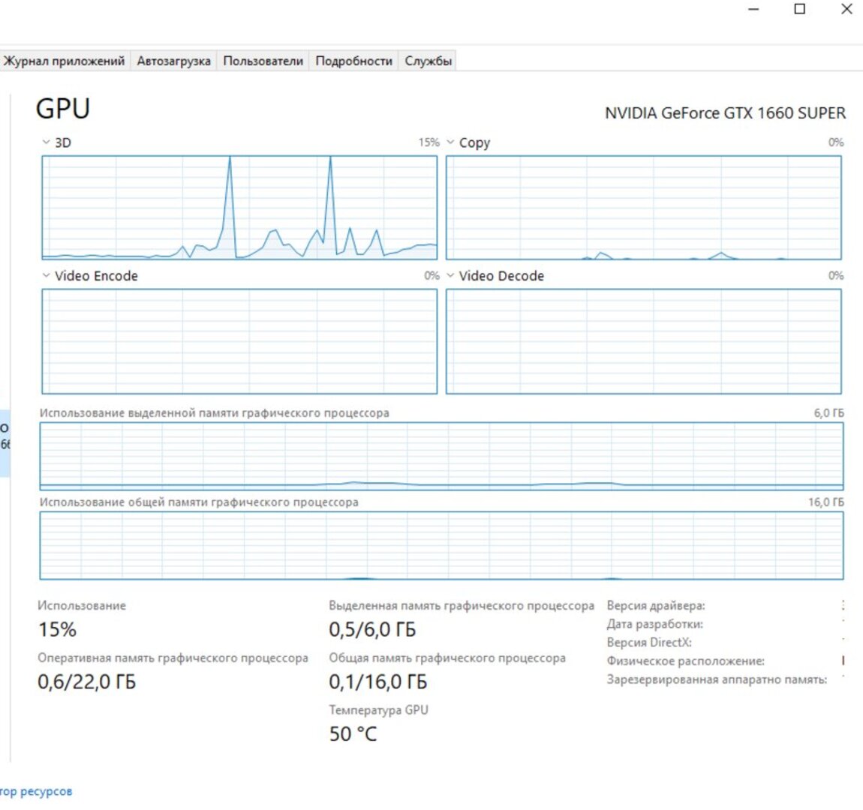The height and width of the screenshot is (810, 863).
Task: Go to the Пользователи tab
Action: (x=263, y=61)
